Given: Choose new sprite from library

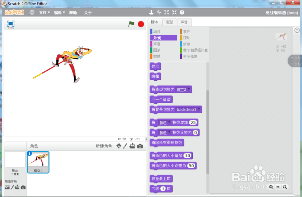Looking at the screenshot, I should [119, 146].
